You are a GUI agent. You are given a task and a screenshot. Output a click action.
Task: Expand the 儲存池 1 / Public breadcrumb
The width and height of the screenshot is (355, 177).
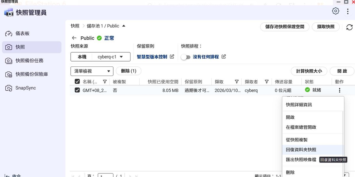click(124, 26)
